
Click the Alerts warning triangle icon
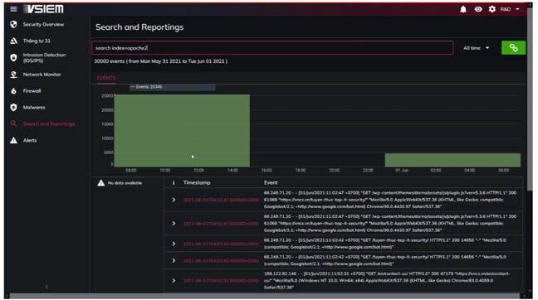click(13, 140)
